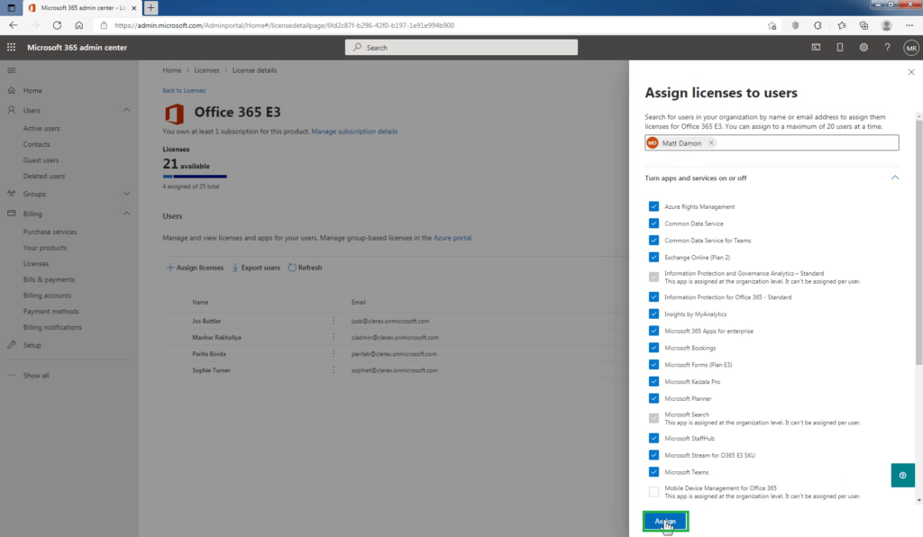Click the Assign button
Viewport: 923px width, 537px height.
point(665,521)
